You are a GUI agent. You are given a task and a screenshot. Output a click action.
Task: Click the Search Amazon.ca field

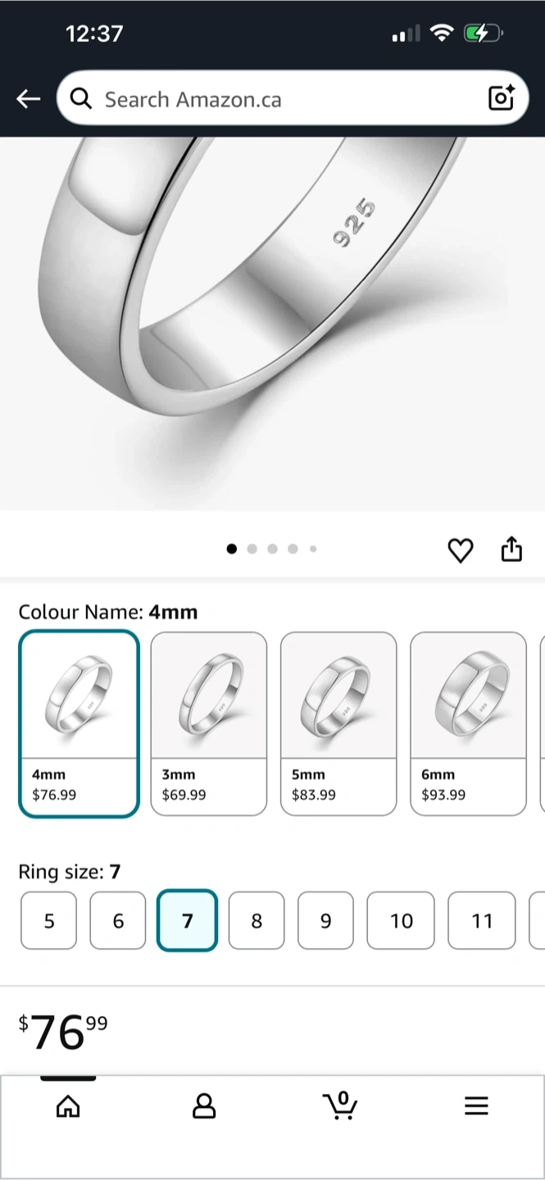(x=279, y=99)
